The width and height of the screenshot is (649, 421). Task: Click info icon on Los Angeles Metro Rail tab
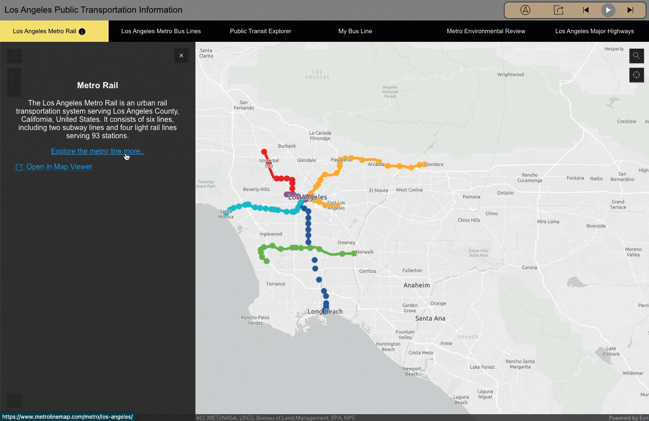pyautogui.click(x=82, y=31)
